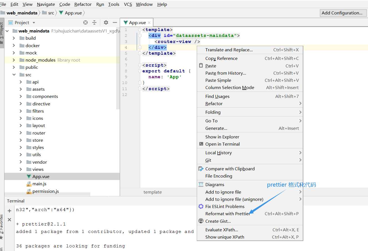Viewport: 368px width, 251px height.
Task: Choose Find Usages
Action: pyautogui.click(x=250, y=96)
